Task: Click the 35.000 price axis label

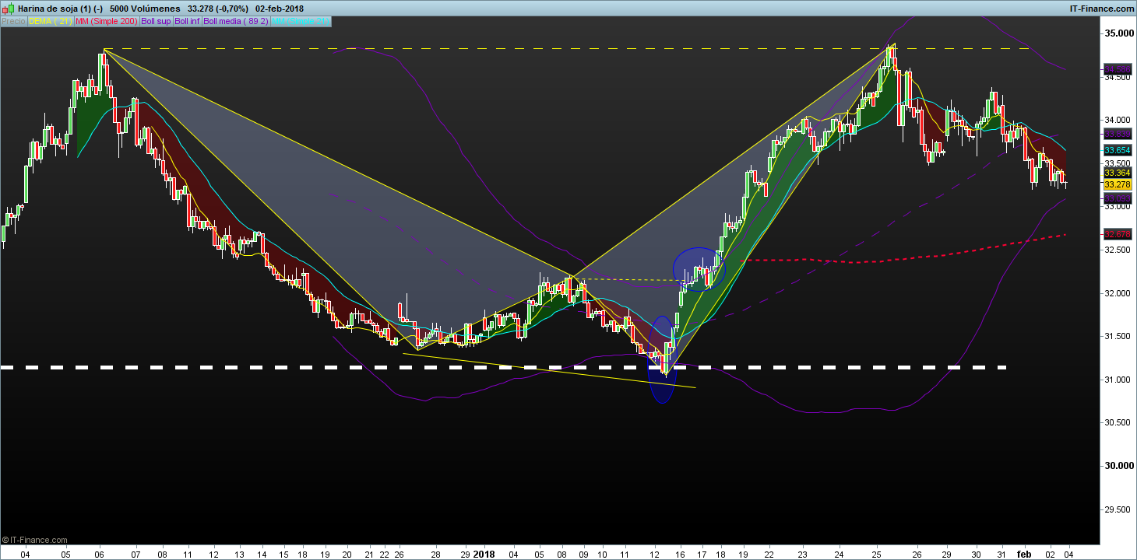Action: point(1118,33)
